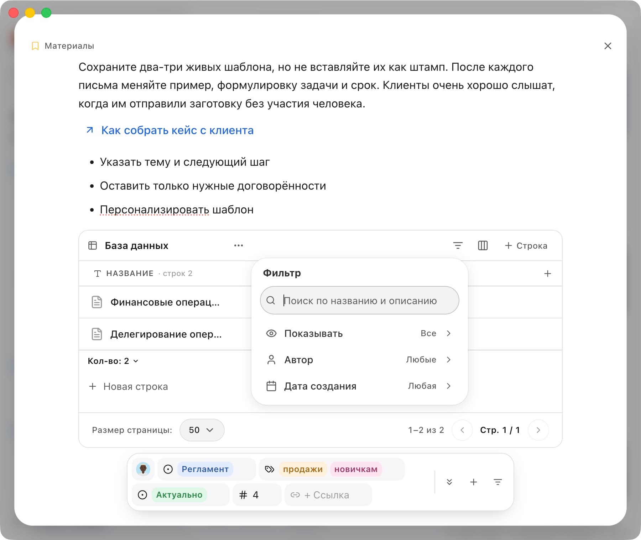
Task: Add a row with + Строка
Action: point(526,245)
